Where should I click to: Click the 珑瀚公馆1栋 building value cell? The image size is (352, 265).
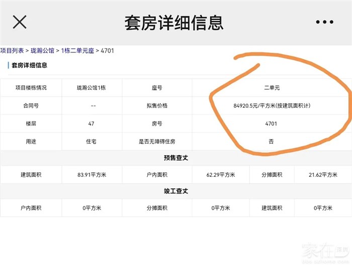coord(94,88)
